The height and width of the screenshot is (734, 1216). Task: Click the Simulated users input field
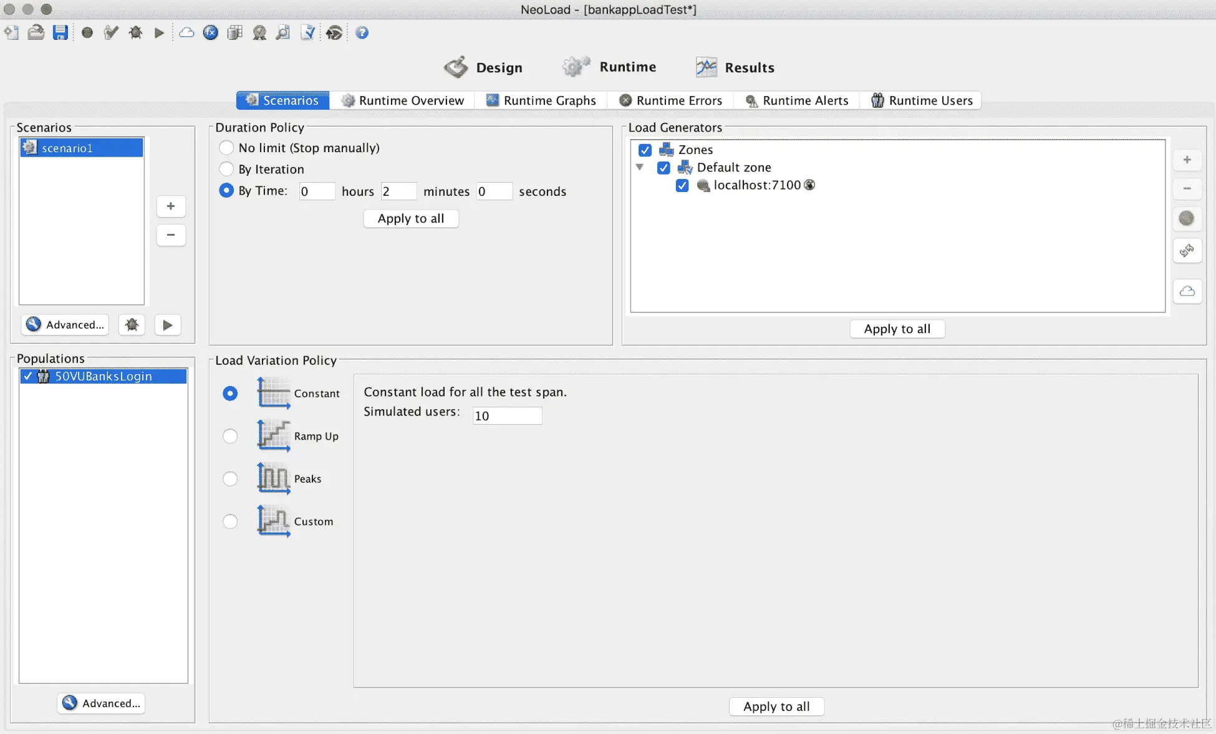pos(507,416)
